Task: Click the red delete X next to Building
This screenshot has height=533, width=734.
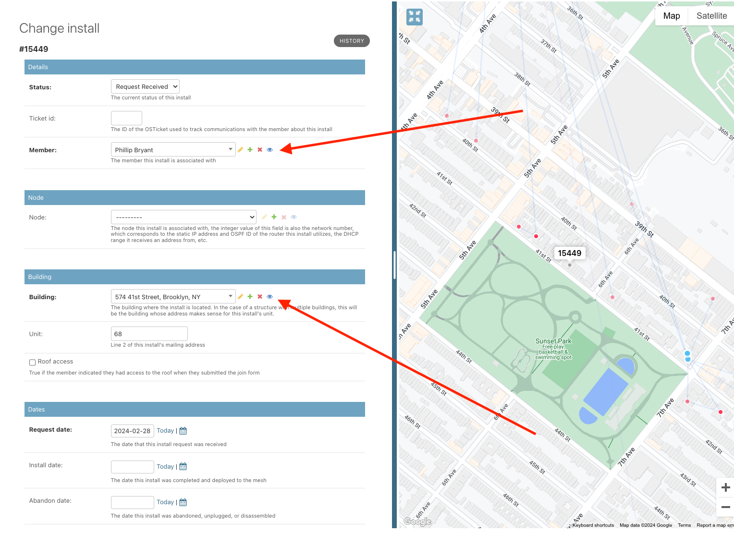Action: (260, 297)
